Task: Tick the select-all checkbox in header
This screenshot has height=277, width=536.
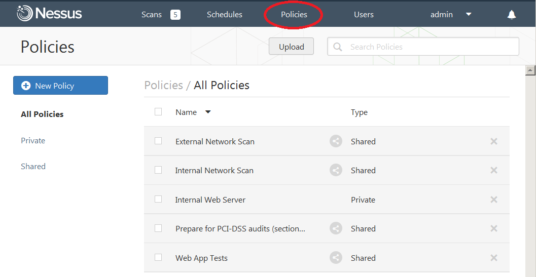Action: 158,112
